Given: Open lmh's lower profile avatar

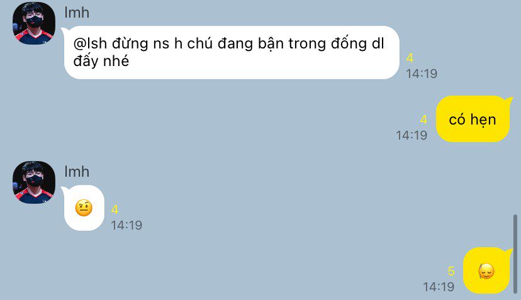Looking at the screenshot, I should [x=34, y=182].
